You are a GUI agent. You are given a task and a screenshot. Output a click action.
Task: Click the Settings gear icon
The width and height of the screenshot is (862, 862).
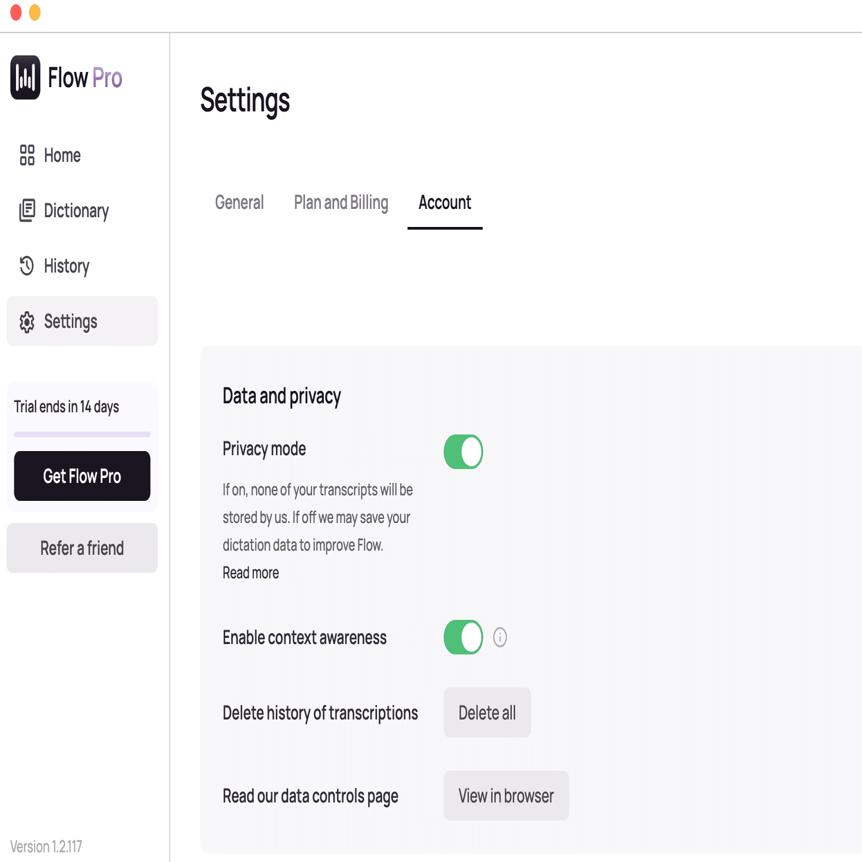27,322
